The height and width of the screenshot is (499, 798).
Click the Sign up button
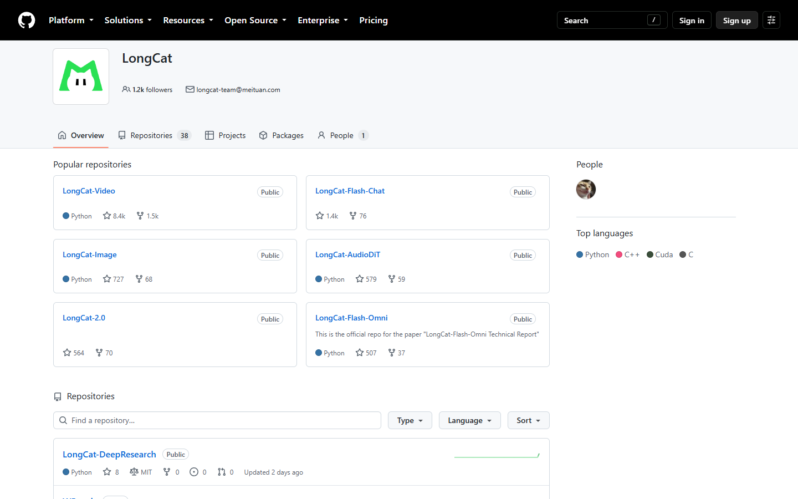[x=737, y=20]
